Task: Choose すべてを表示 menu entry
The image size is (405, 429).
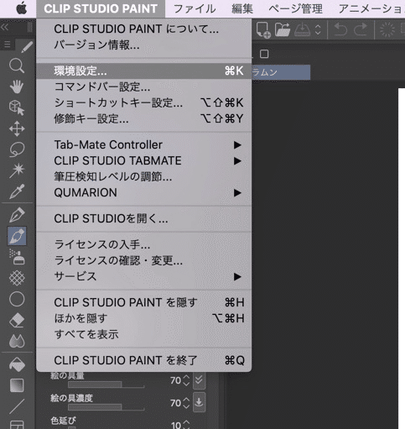Action: point(143,334)
